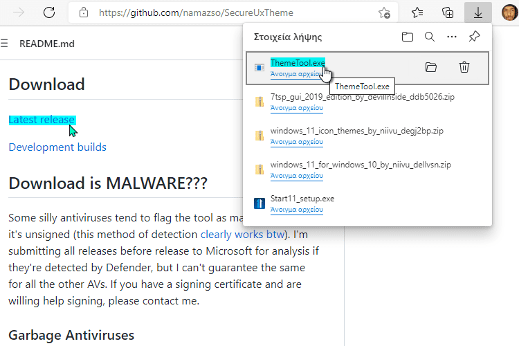Open downloads folder icon in panel header
519x346 pixels.
[x=408, y=37]
